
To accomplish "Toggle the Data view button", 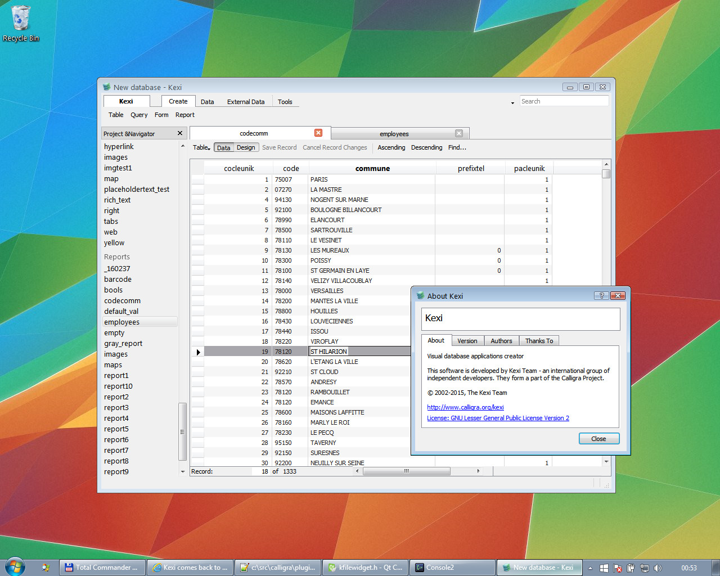I will (x=223, y=148).
